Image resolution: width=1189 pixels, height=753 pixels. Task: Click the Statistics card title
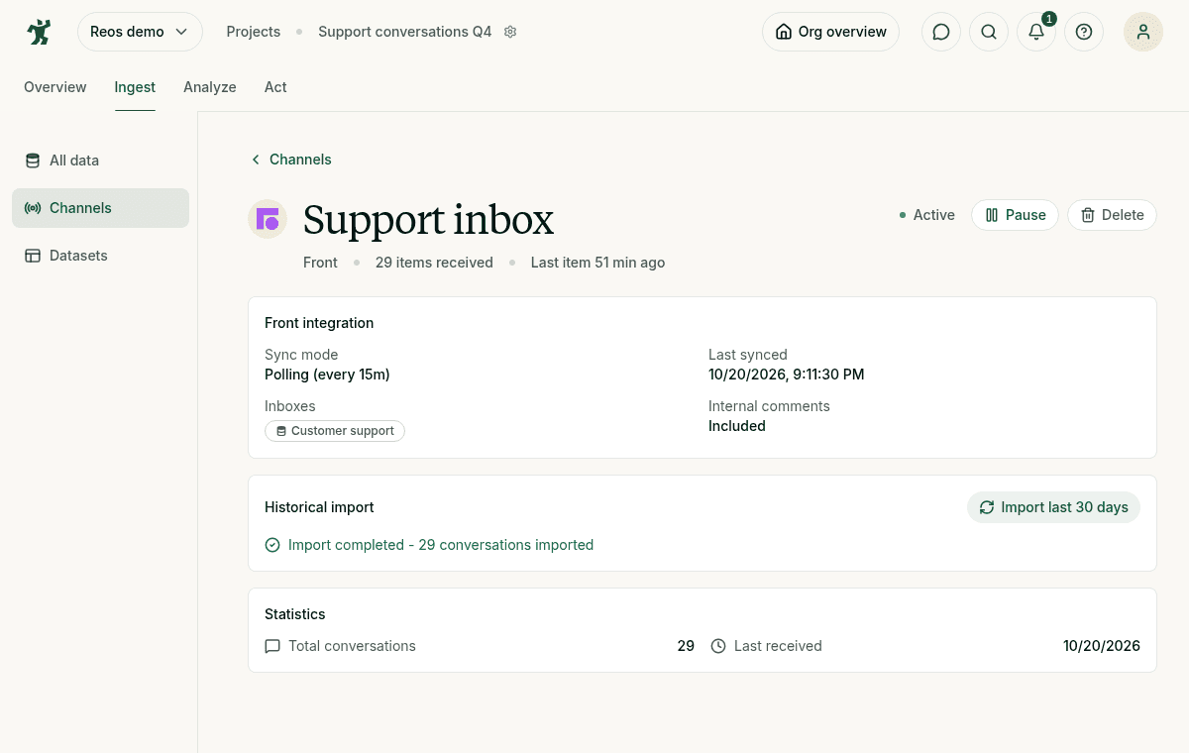pyautogui.click(x=295, y=614)
